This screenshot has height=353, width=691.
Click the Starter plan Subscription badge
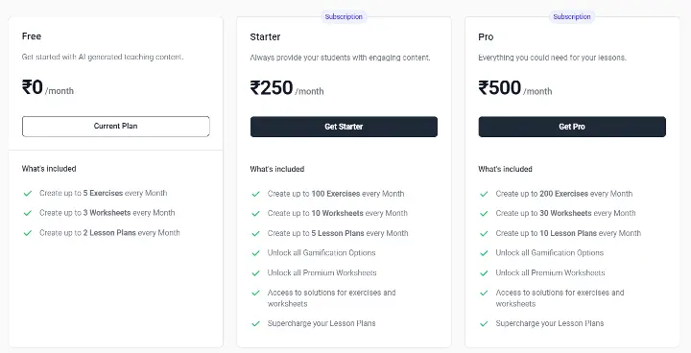pyautogui.click(x=344, y=16)
